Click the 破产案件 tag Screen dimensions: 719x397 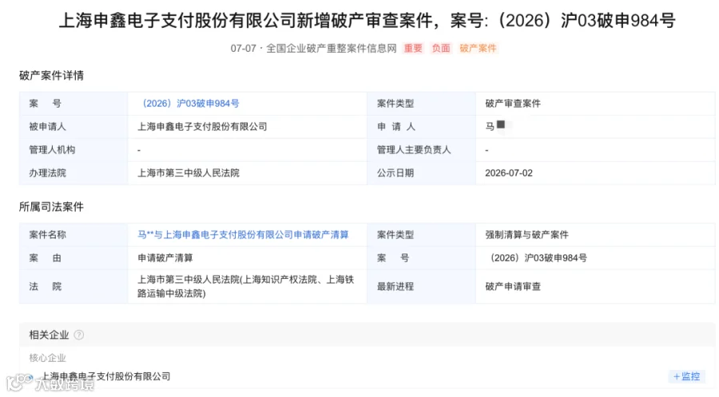point(478,48)
